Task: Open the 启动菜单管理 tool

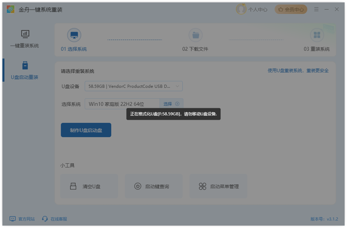Action: click(218, 186)
